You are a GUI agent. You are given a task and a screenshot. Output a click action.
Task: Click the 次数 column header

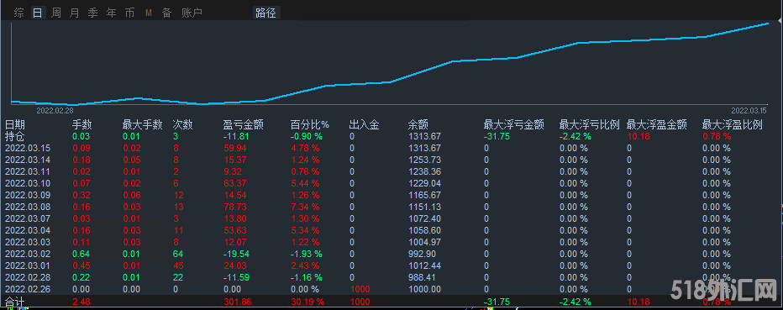[x=183, y=125]
